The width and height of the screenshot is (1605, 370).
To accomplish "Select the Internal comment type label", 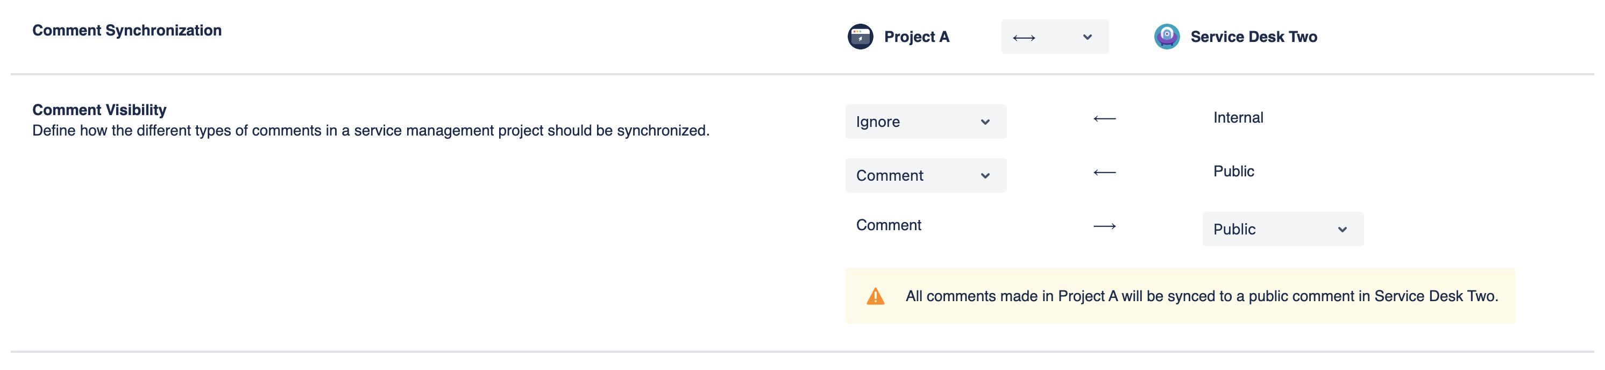I will coord(1238,118).
